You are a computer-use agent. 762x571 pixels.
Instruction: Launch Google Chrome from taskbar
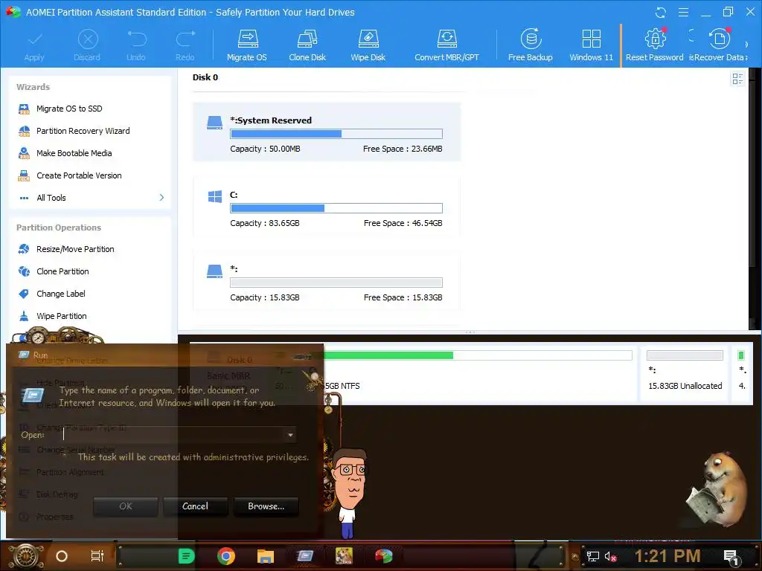pos(226,556)
